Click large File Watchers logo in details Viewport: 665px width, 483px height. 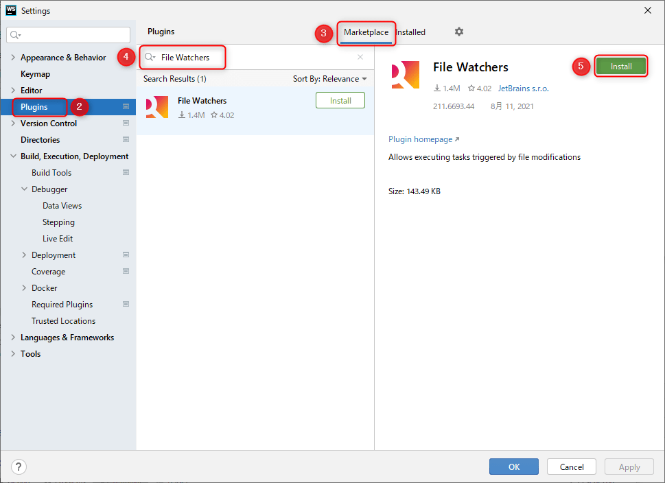[406, 75]
